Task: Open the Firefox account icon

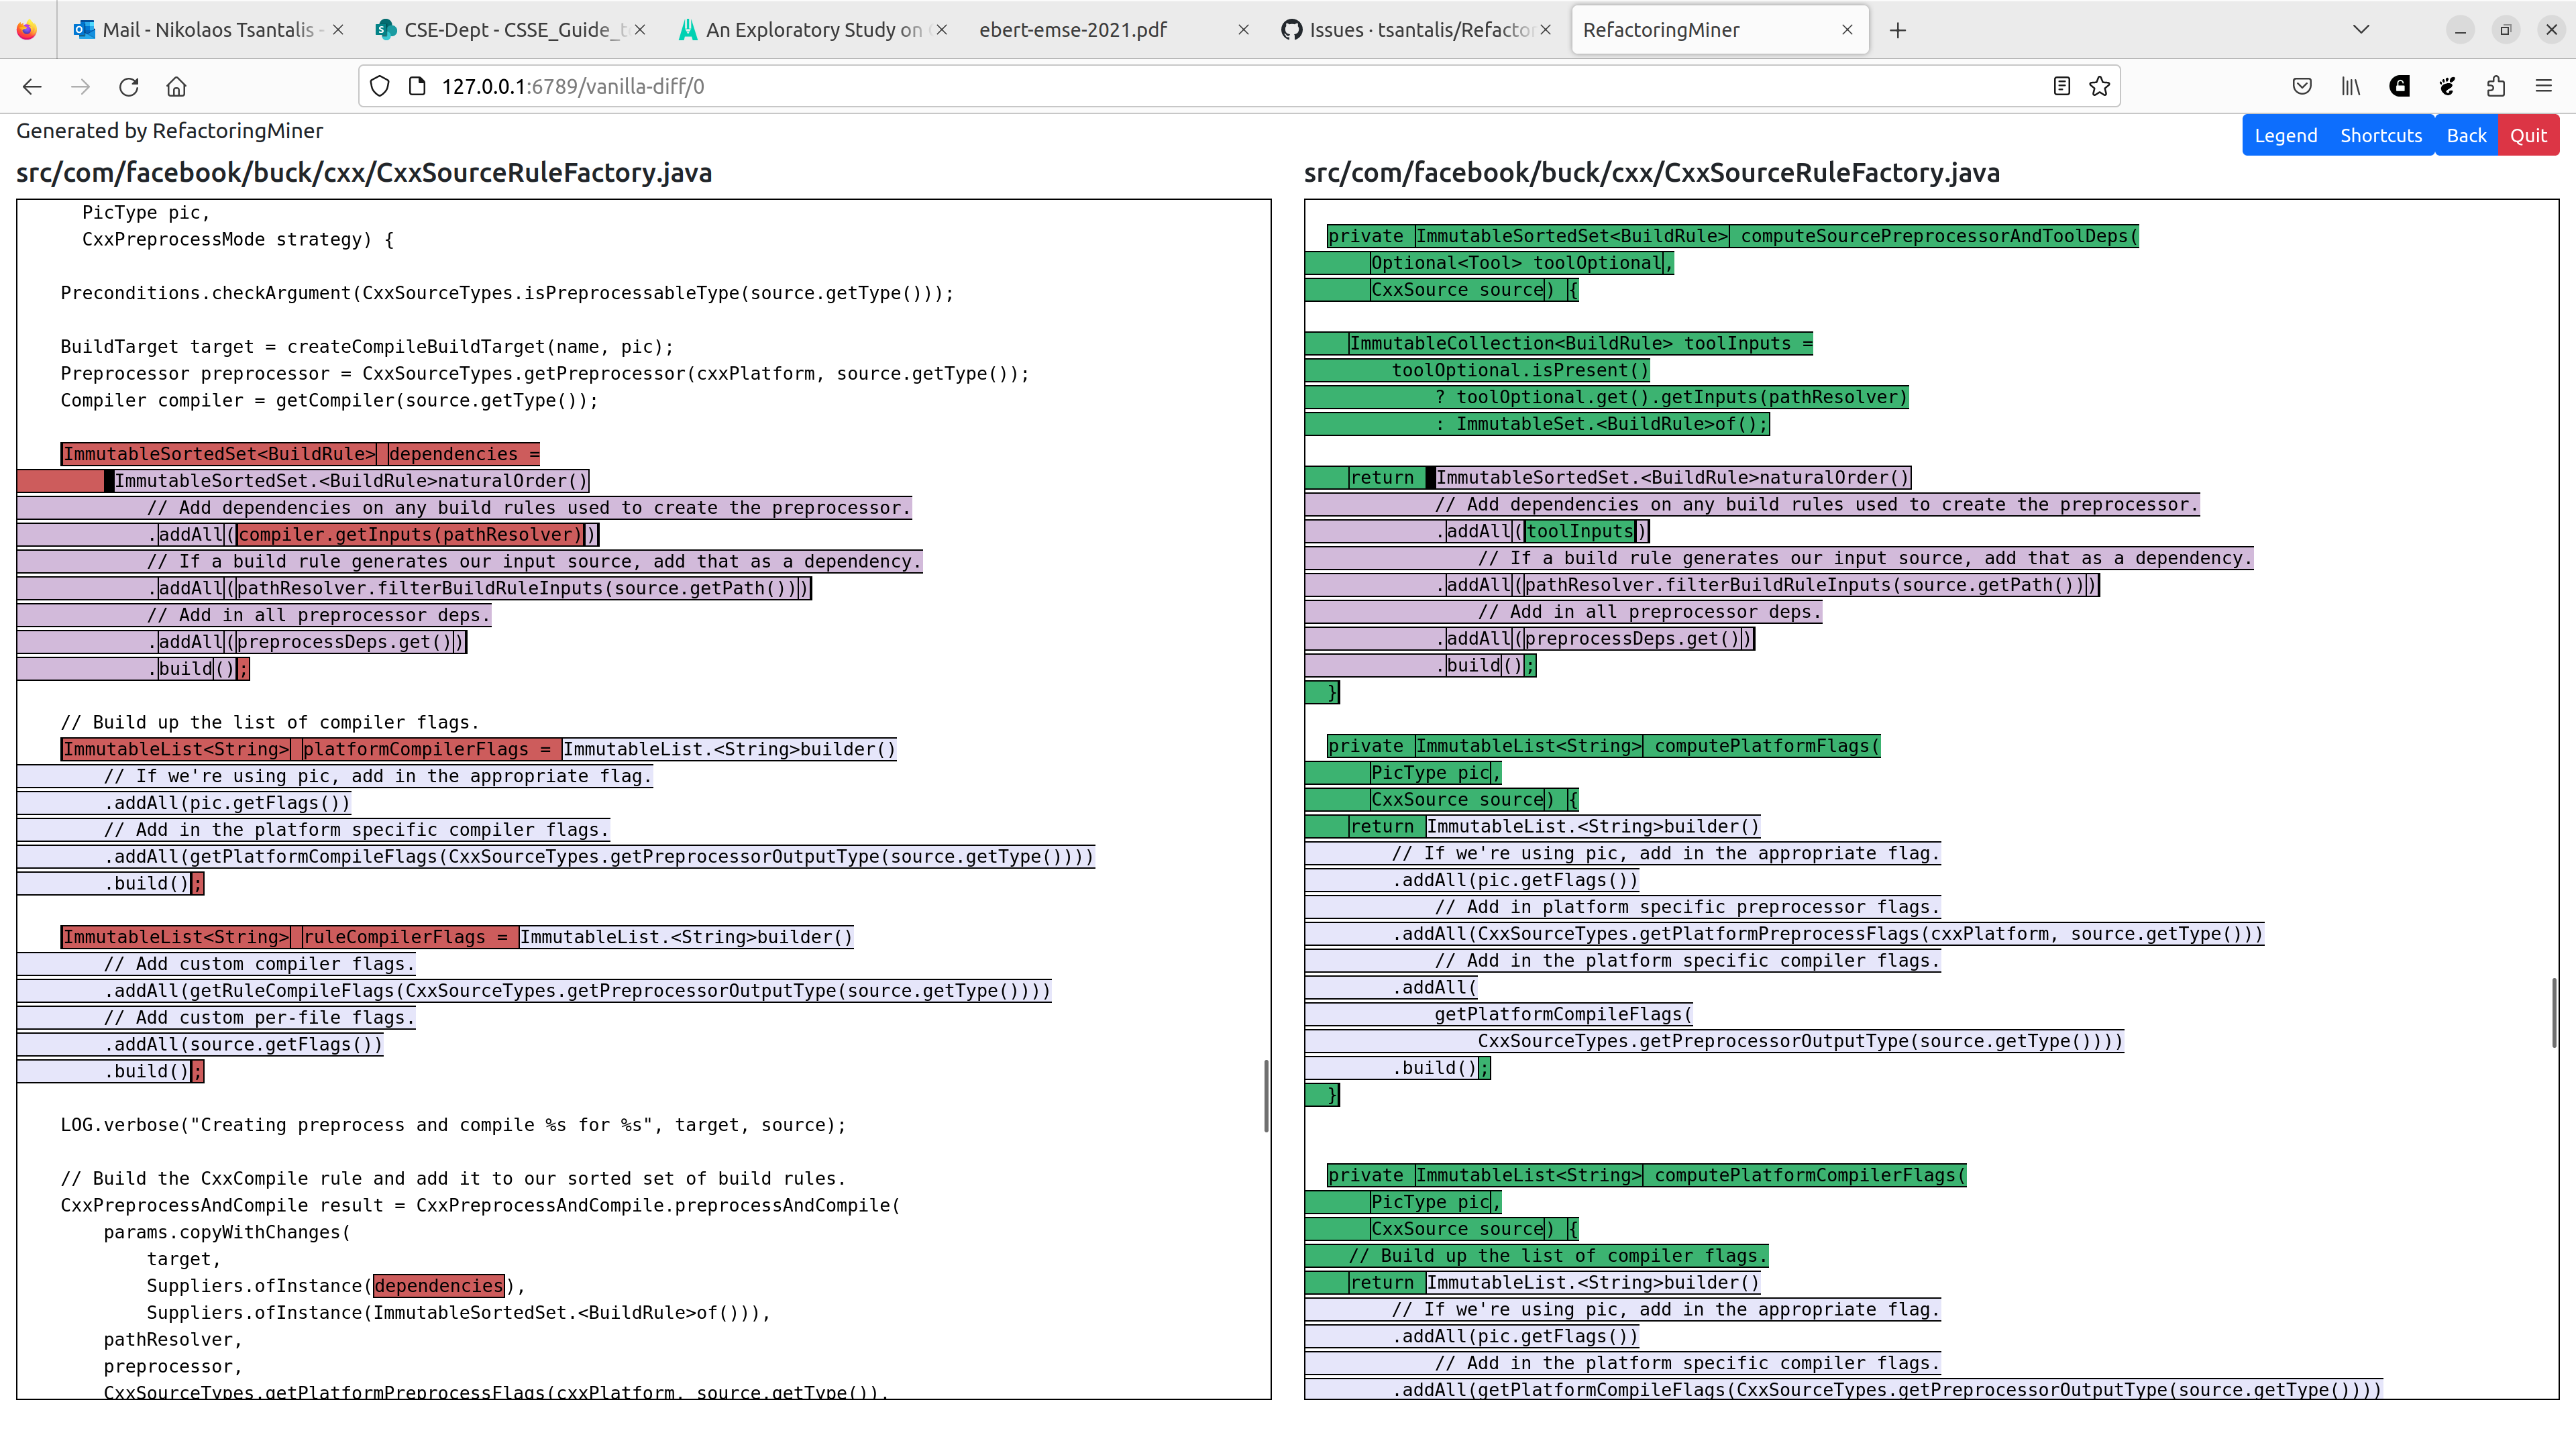Action: [x=2399, y=86]
